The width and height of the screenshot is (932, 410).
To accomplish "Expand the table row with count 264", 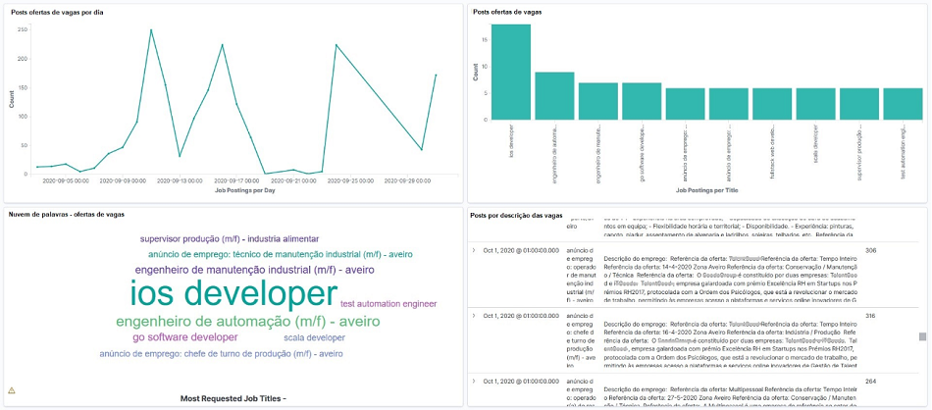I will pyautogui.click(x=474, y=381).
